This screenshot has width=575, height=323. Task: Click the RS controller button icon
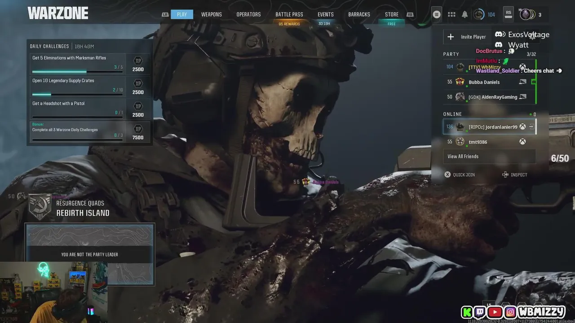point(508,14)
